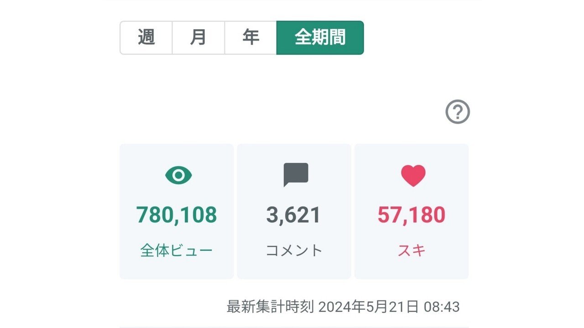584x328 pixels.
Task: Select the 全期間 (all time) tab
Action: [x=320, y=38]
